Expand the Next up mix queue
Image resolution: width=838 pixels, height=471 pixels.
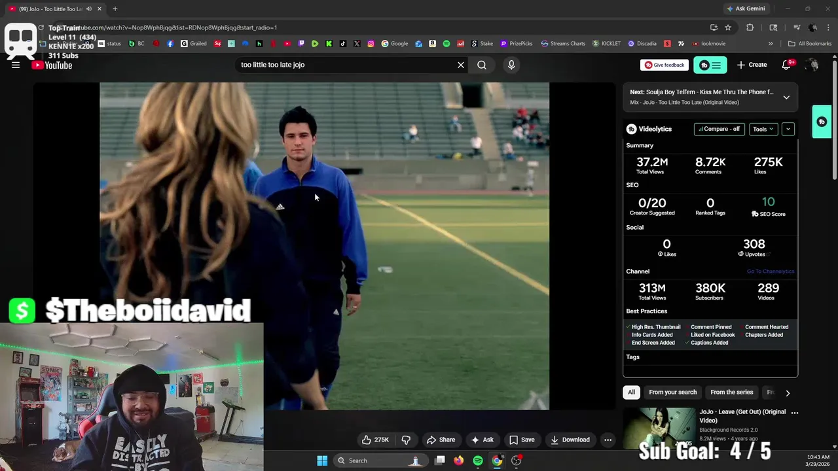point(786,97)
